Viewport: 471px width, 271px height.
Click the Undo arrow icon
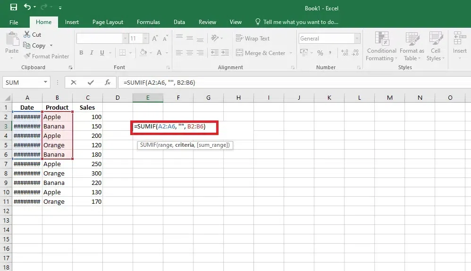(x=27, y=7)
